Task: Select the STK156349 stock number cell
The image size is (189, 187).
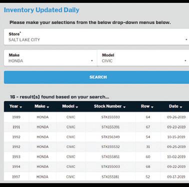Action: 110,137
